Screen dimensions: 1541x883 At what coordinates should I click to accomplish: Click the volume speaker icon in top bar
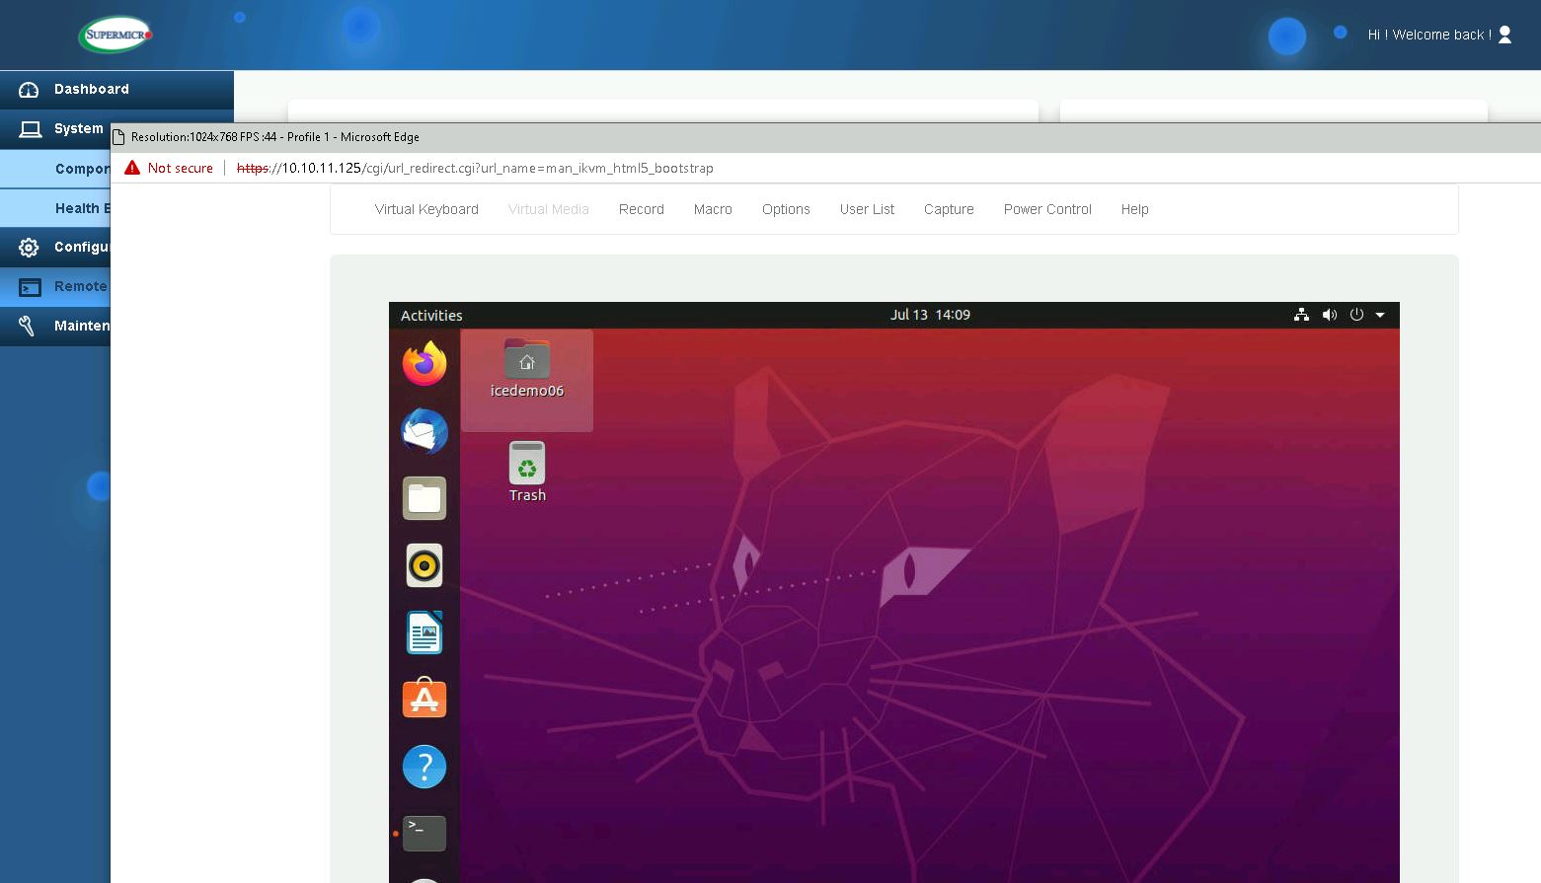(1330, 315)
